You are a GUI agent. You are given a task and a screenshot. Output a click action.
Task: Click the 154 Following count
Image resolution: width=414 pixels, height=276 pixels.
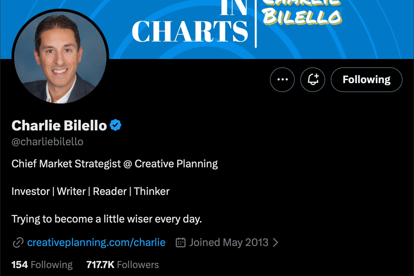(41, 264)
